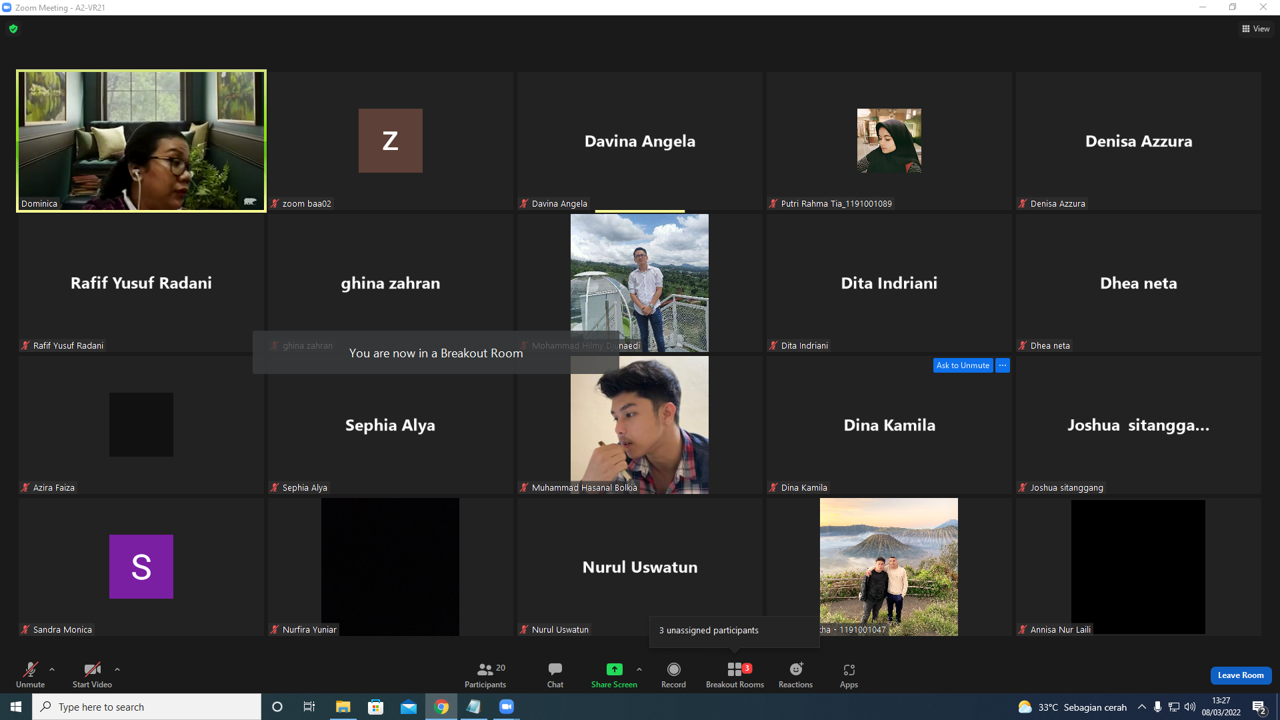Screen dimensions: 1280x720
Task: Open the Windows Start menu
Action: 16,707
